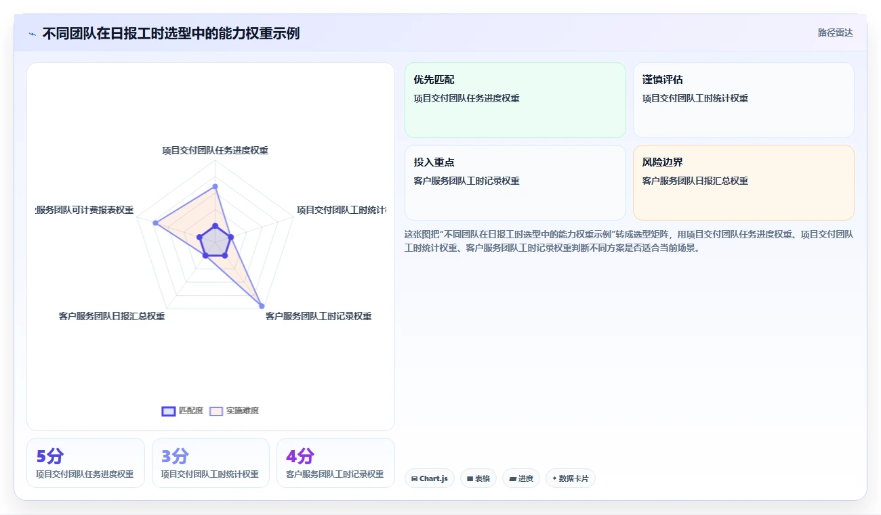Click radar axis label 服务团队可计费报表权重
This screenshot has height=515, width=881.
click(x=85, y=210)
